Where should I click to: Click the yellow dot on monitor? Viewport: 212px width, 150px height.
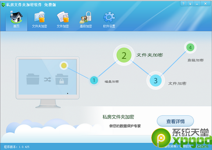pos(64,65)
